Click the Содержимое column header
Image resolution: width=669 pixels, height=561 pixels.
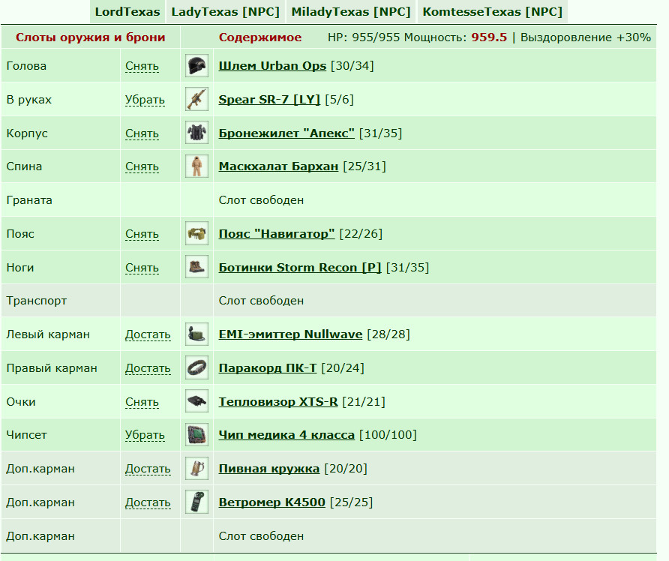[x=259, y=37]
